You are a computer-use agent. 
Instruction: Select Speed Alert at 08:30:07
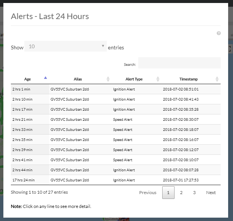click(x=123, y=120)
